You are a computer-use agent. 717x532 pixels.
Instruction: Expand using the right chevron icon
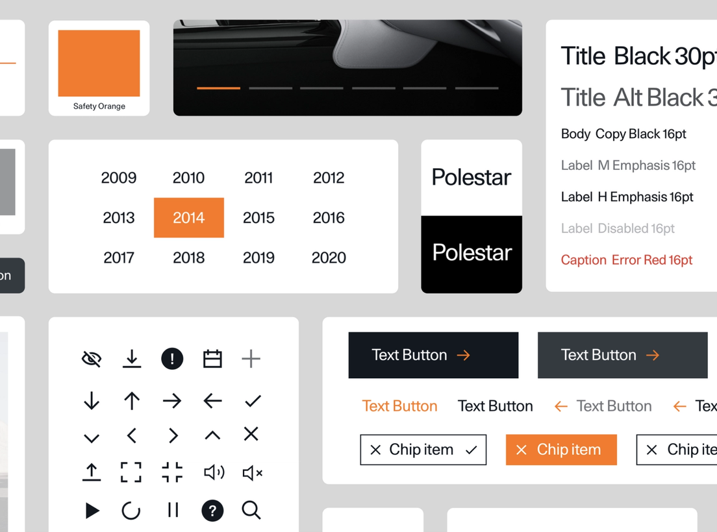(171, 435)
